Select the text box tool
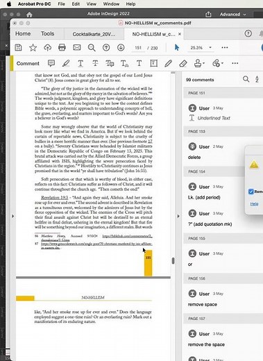This screenshot has width=263, height=361. (x=153, y=63)
